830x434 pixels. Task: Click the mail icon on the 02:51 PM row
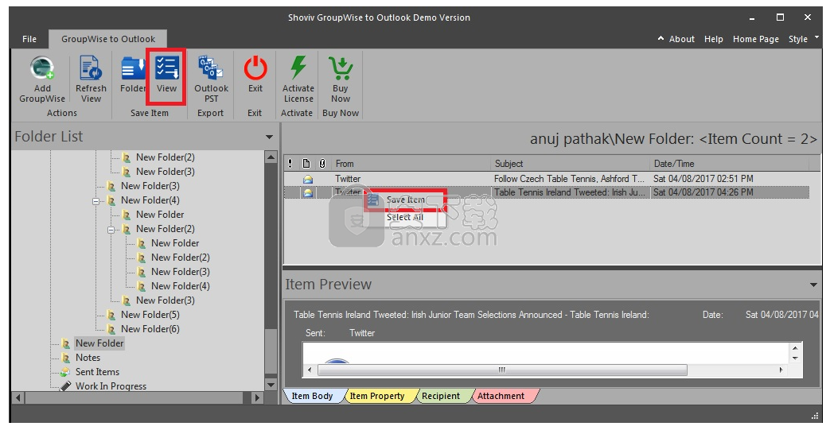(307, 179)
